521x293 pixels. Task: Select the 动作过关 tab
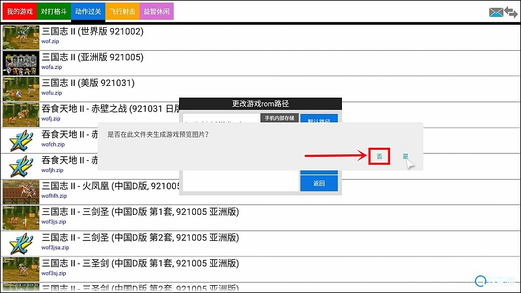click(x=88, y=12)
